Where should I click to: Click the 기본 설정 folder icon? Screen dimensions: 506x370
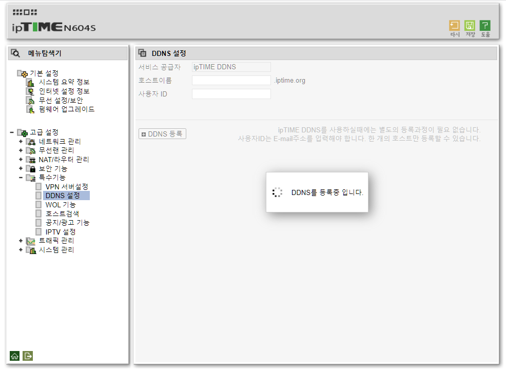pyautogui.click(x=22, y=73)
